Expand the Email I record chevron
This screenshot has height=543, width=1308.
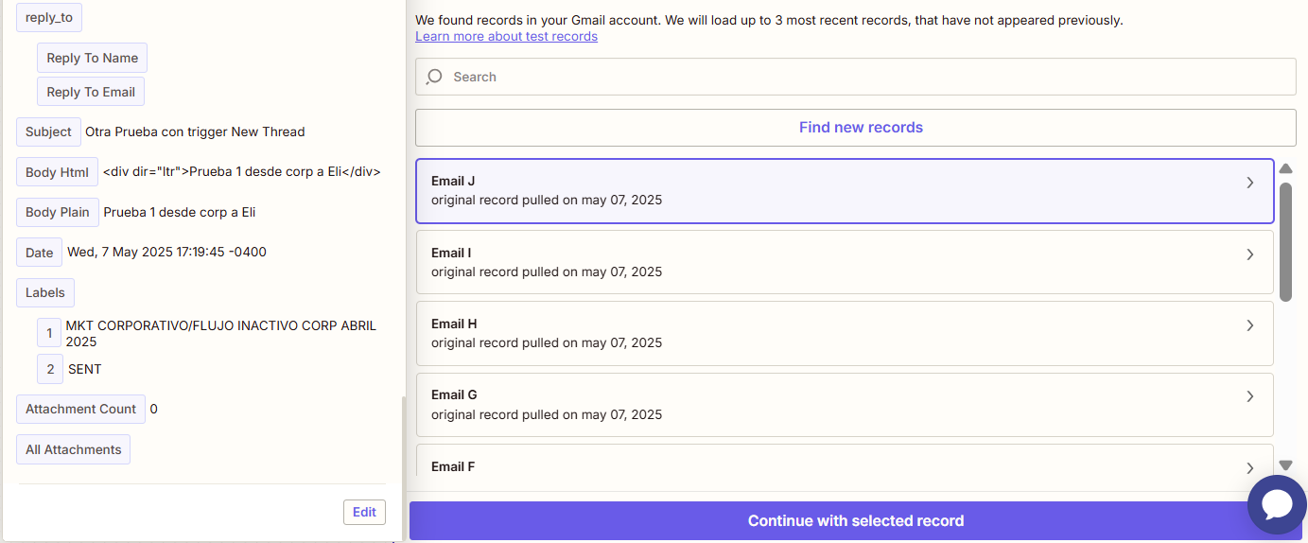tap(1250, 254)
